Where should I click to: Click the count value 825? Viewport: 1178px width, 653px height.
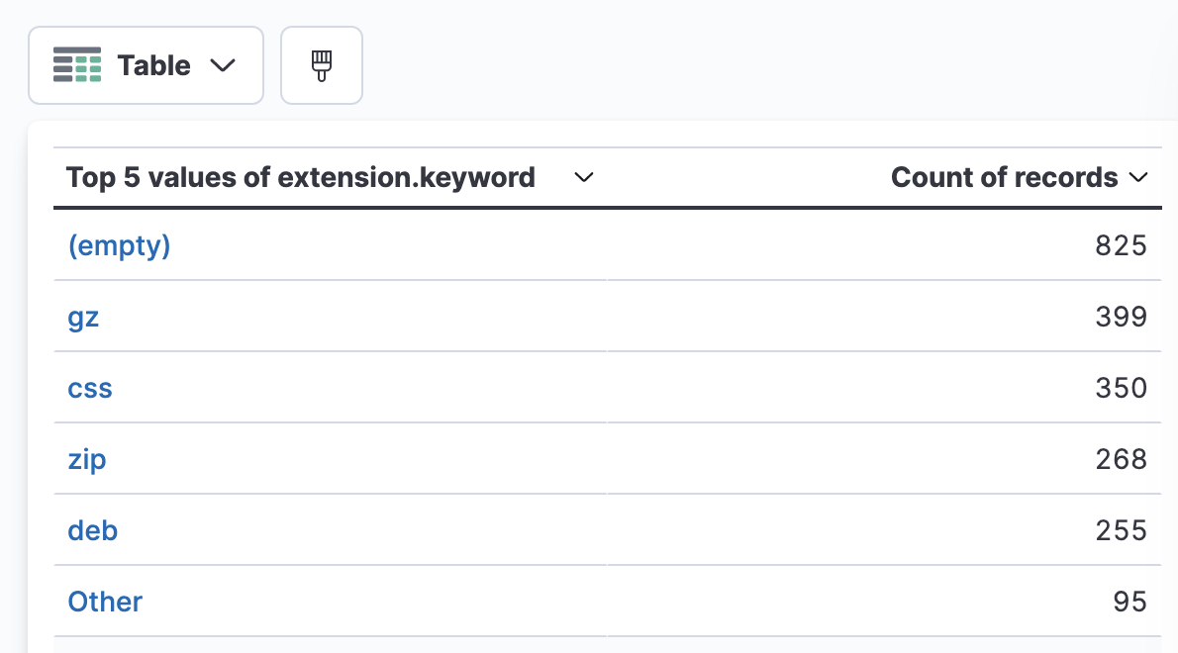(1122, 245)
